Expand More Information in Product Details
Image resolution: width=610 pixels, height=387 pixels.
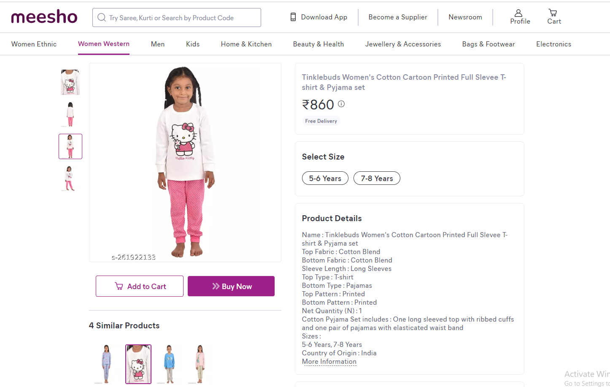coord(329,362)
